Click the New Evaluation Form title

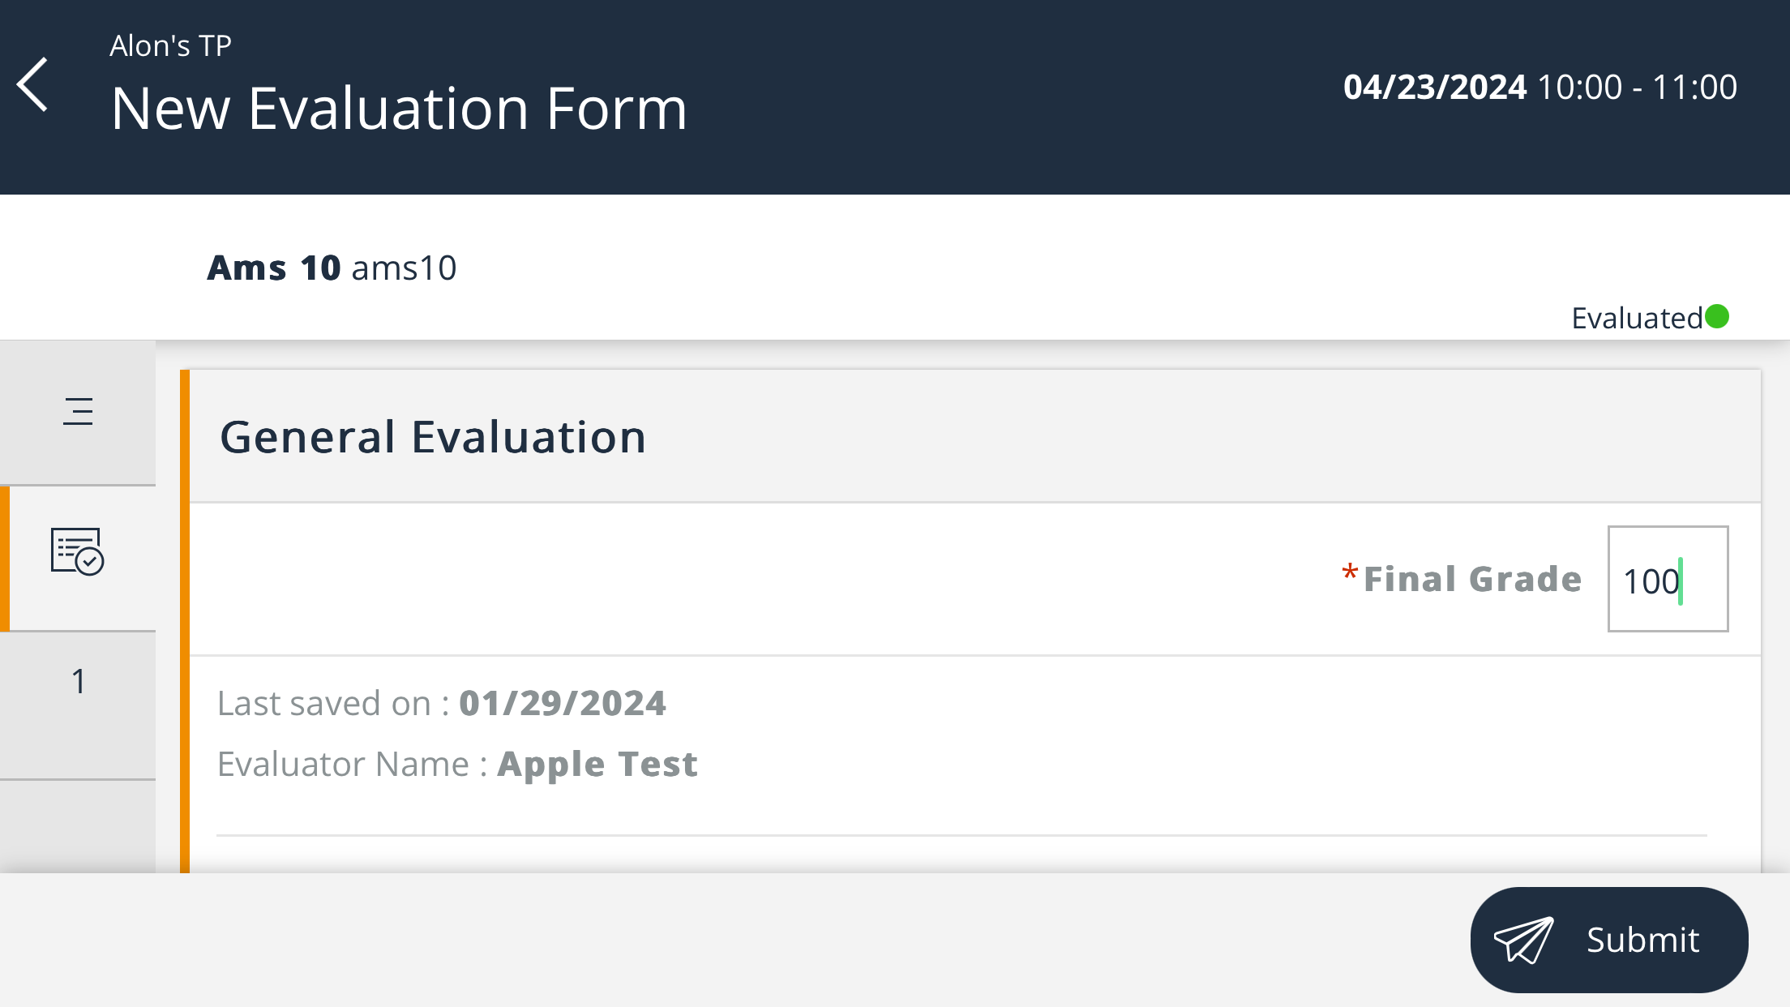tap(399, 108)
